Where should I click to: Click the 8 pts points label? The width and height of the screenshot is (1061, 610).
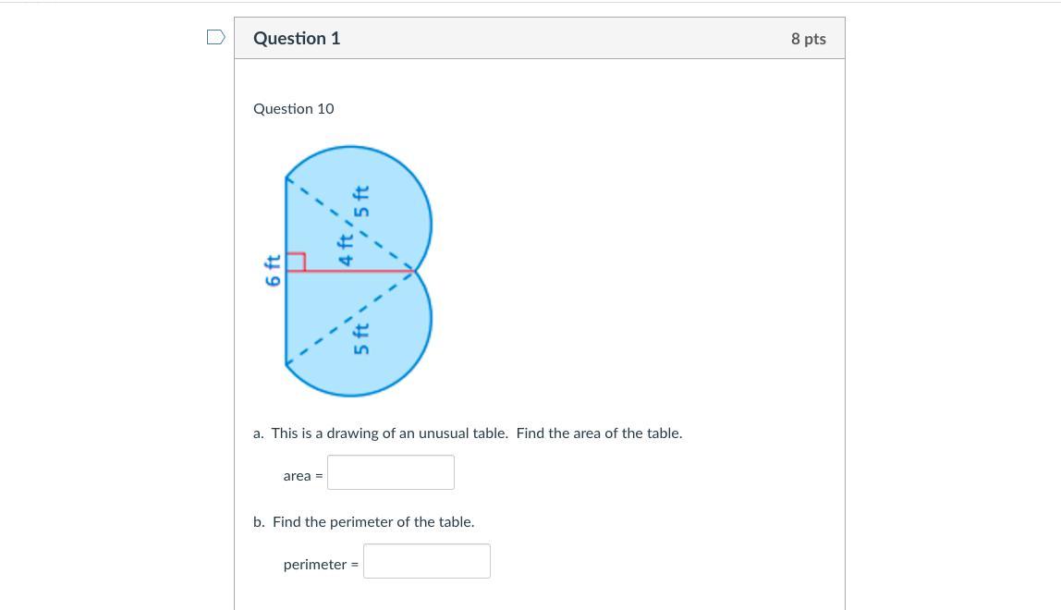[x=808, y=39]
